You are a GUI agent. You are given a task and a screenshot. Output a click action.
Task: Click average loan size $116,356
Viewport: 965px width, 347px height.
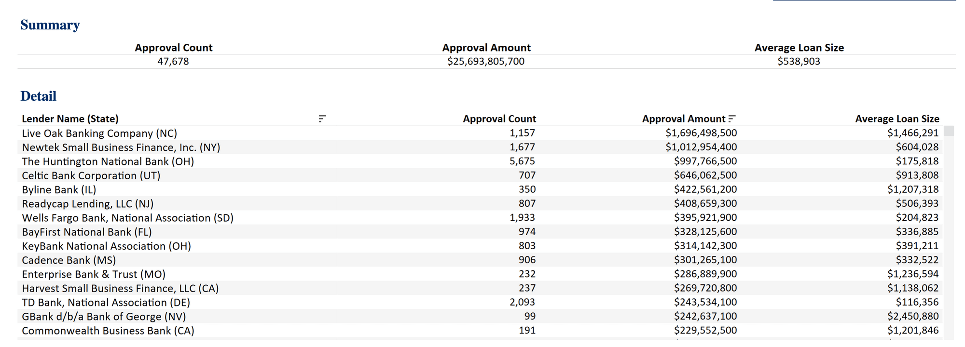[917, 302]
